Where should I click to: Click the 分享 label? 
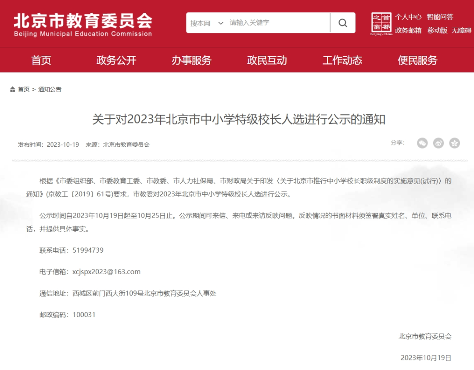click(398, 143)
